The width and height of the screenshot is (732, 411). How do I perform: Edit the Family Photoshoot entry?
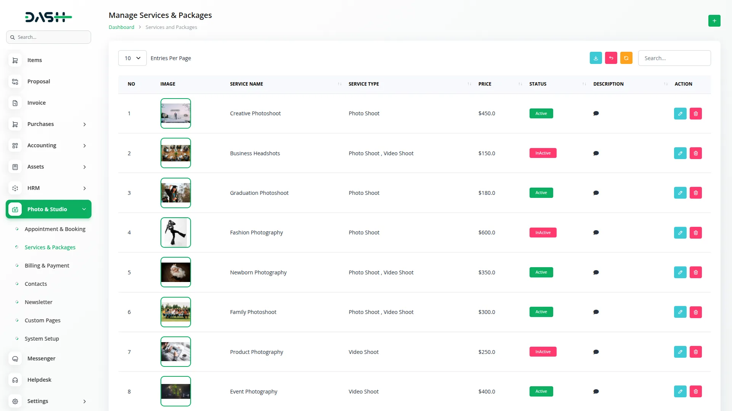pyautogui.click(x=680, y=312)
